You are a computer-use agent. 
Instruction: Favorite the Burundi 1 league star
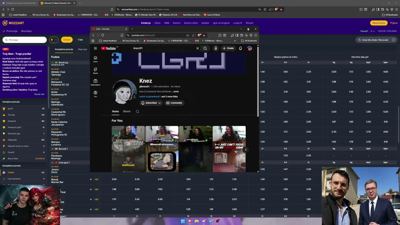point(52,149)
